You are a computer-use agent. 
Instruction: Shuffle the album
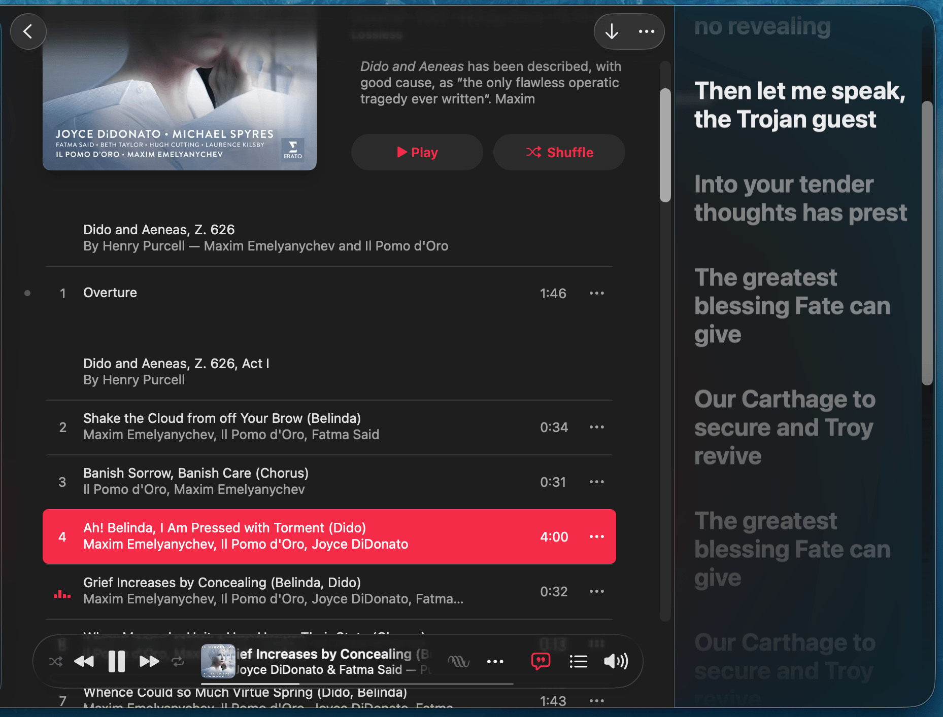coord(559,152)
